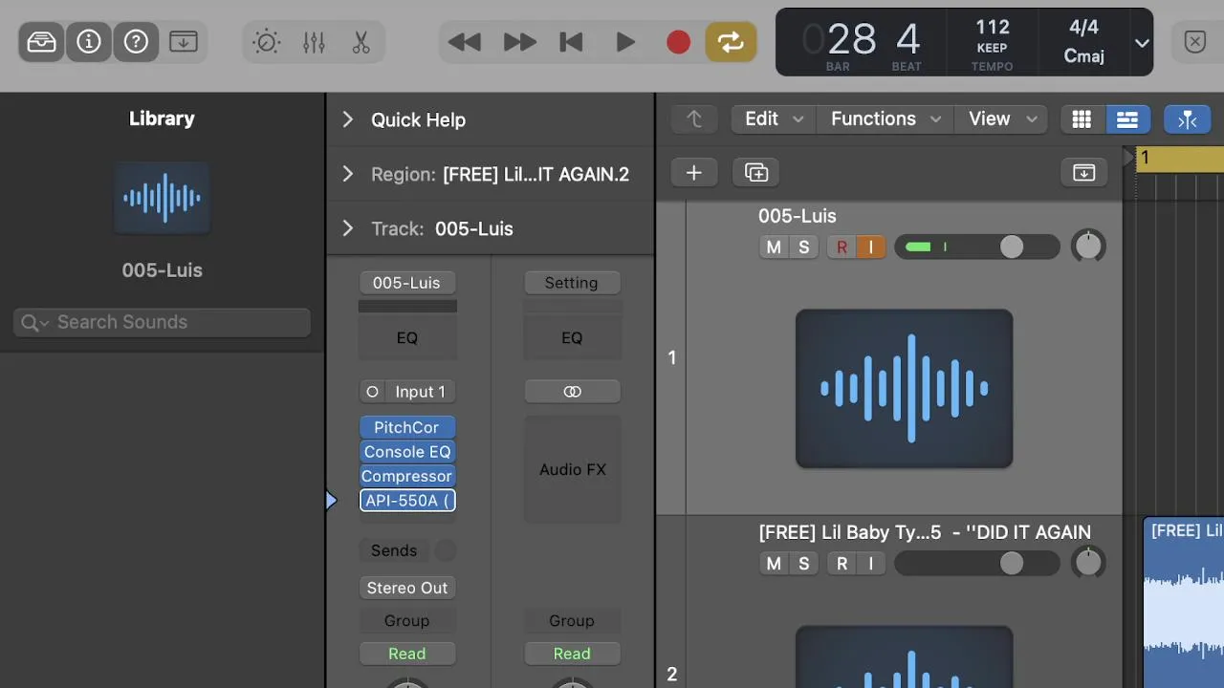Open the Library panel button
This screenshot has height=688, width=1224.
pos(41,41)
